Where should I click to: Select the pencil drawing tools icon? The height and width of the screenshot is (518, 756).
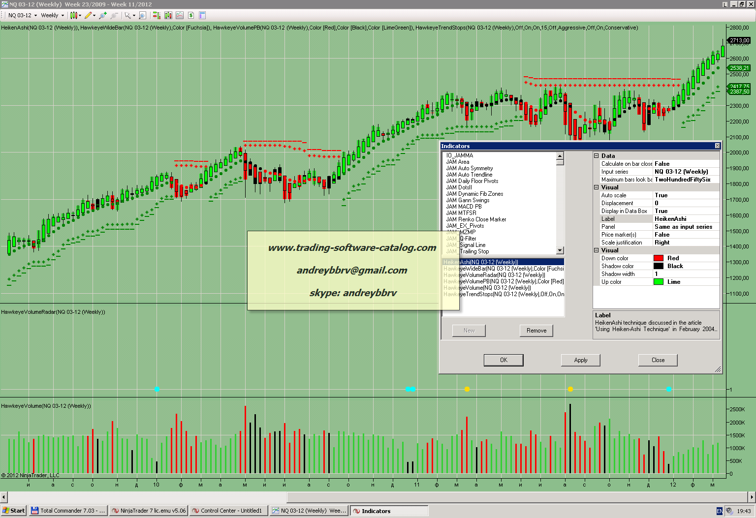88,15
